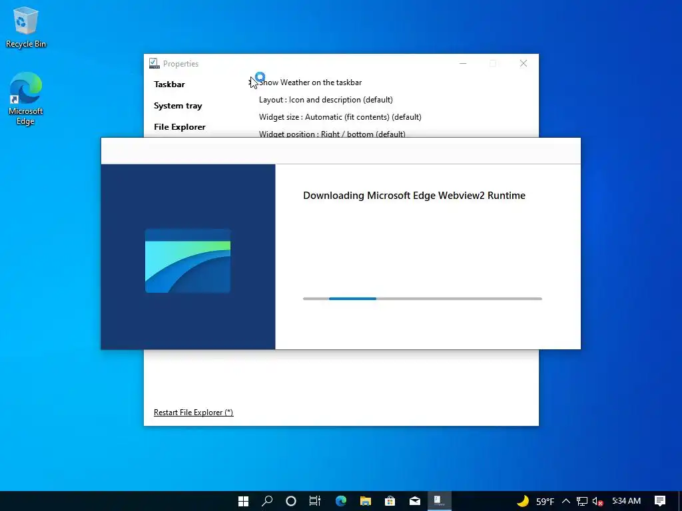Close the Properties window

pos(523,63)
